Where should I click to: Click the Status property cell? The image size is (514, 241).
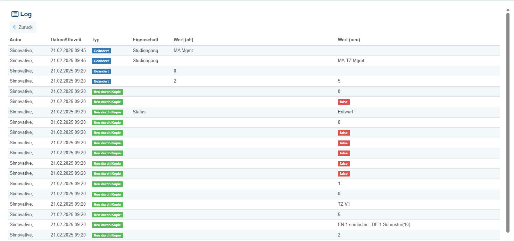[139, 112]
